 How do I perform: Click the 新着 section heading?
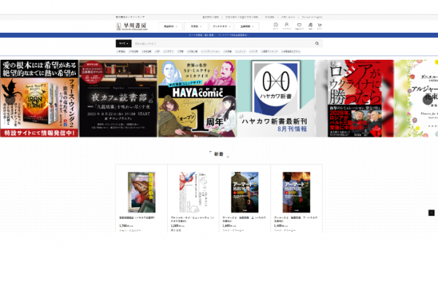click(219, 154)
